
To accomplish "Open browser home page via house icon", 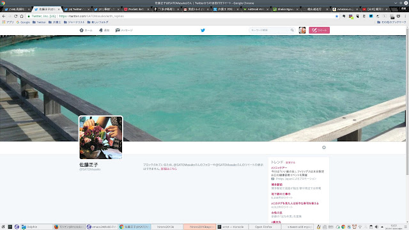I will [22, 16].
